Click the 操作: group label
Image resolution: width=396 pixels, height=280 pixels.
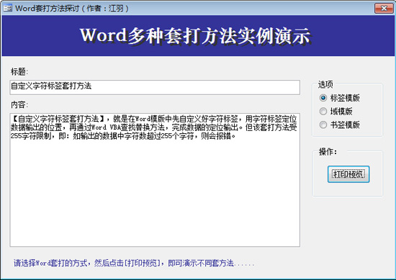(328, 152)
